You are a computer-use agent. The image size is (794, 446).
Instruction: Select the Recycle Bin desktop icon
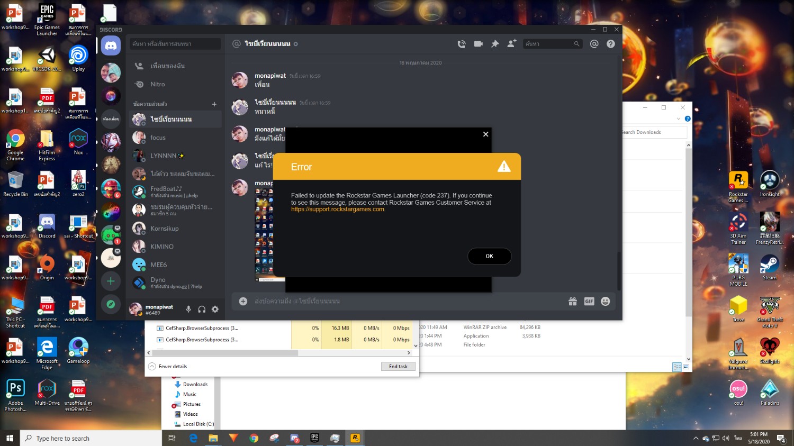point(16,184)
